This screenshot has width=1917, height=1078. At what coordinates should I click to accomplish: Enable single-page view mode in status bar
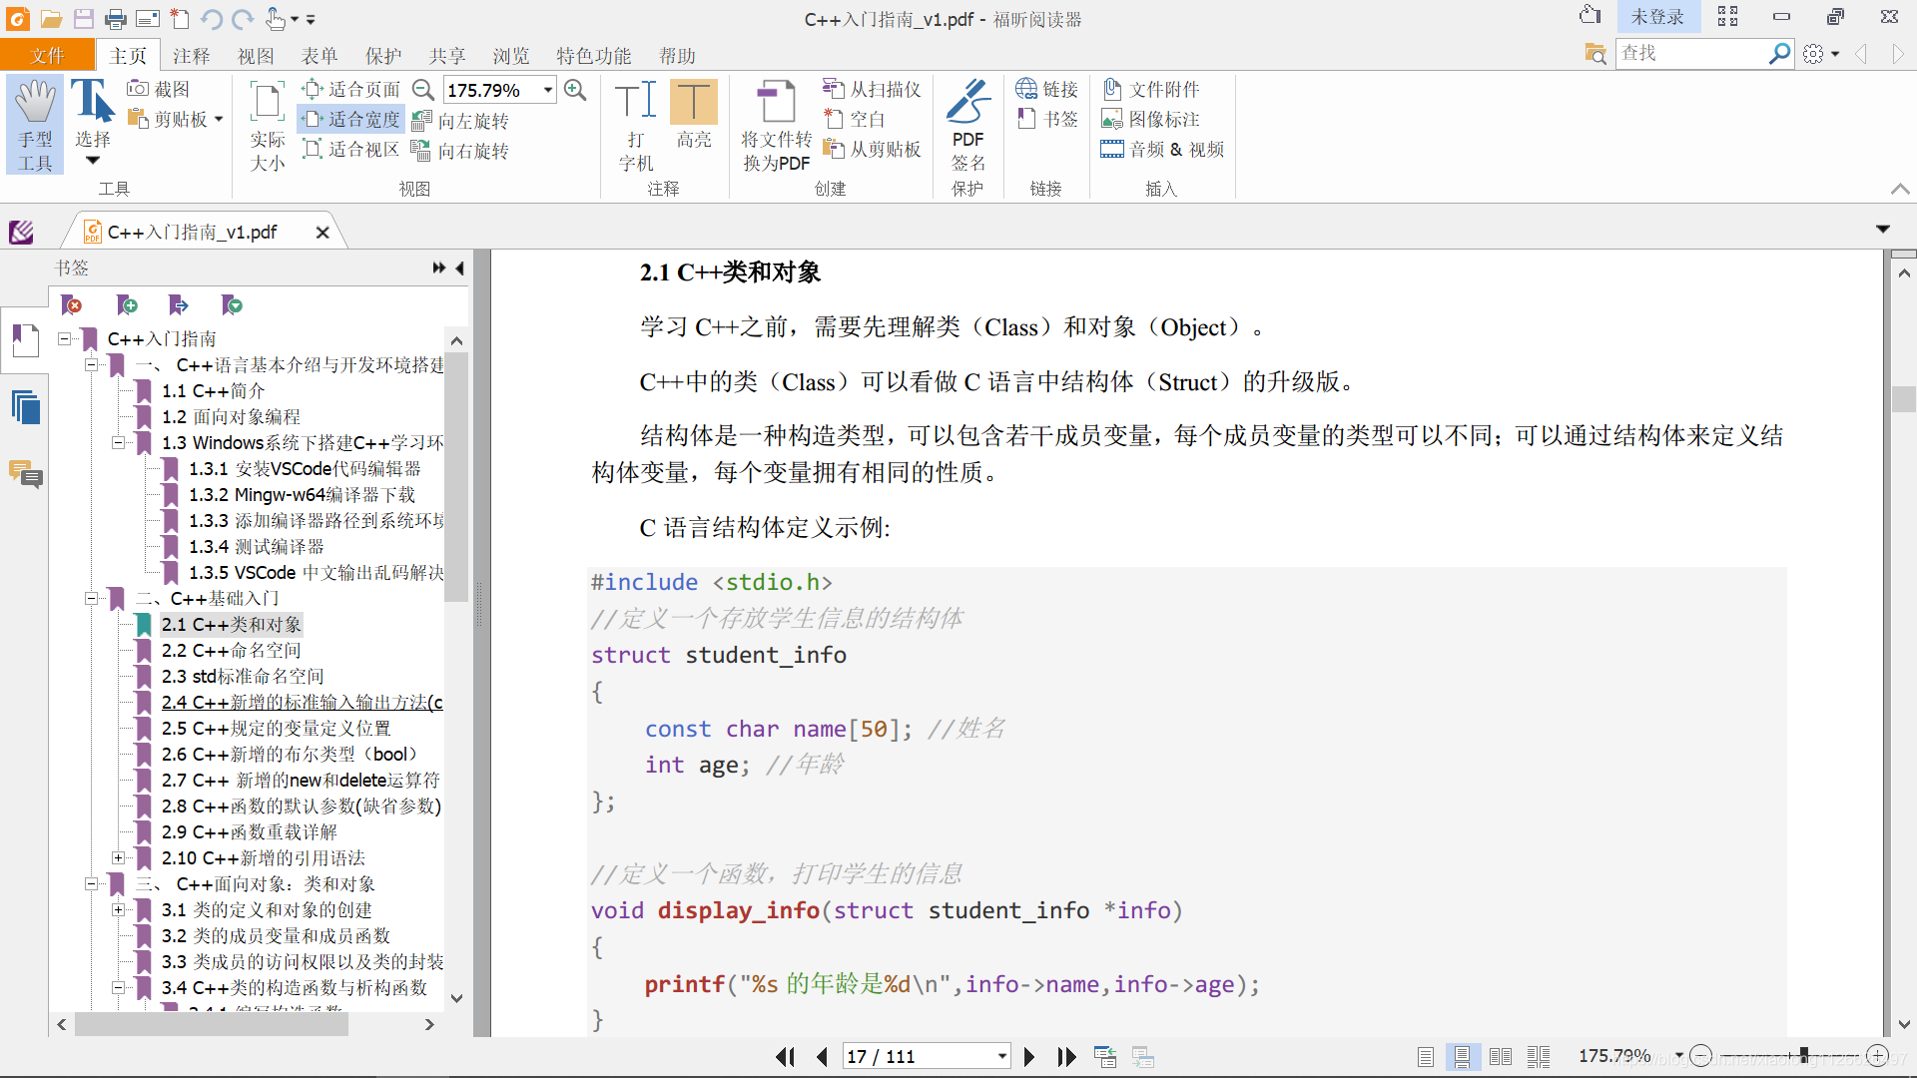point(1426,1056)
